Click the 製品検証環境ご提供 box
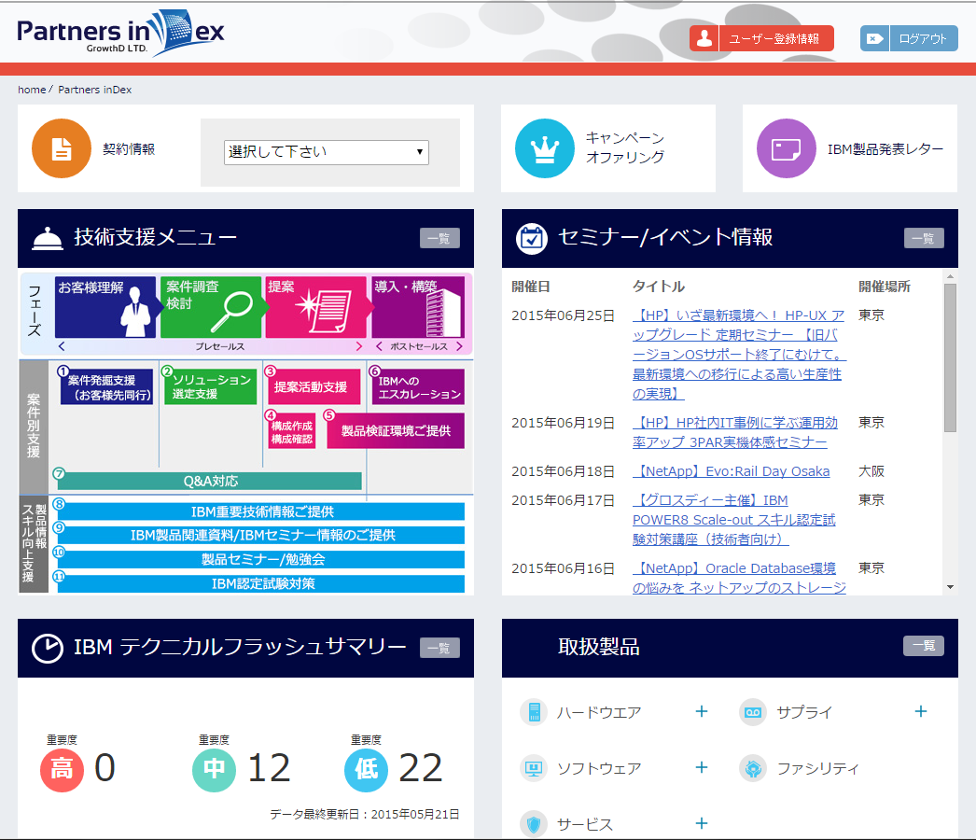976x840 pixels. [396, 431]
